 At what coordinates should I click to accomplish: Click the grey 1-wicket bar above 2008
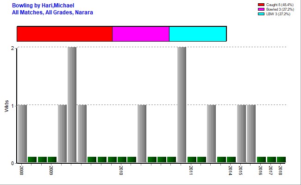(22, 134)
